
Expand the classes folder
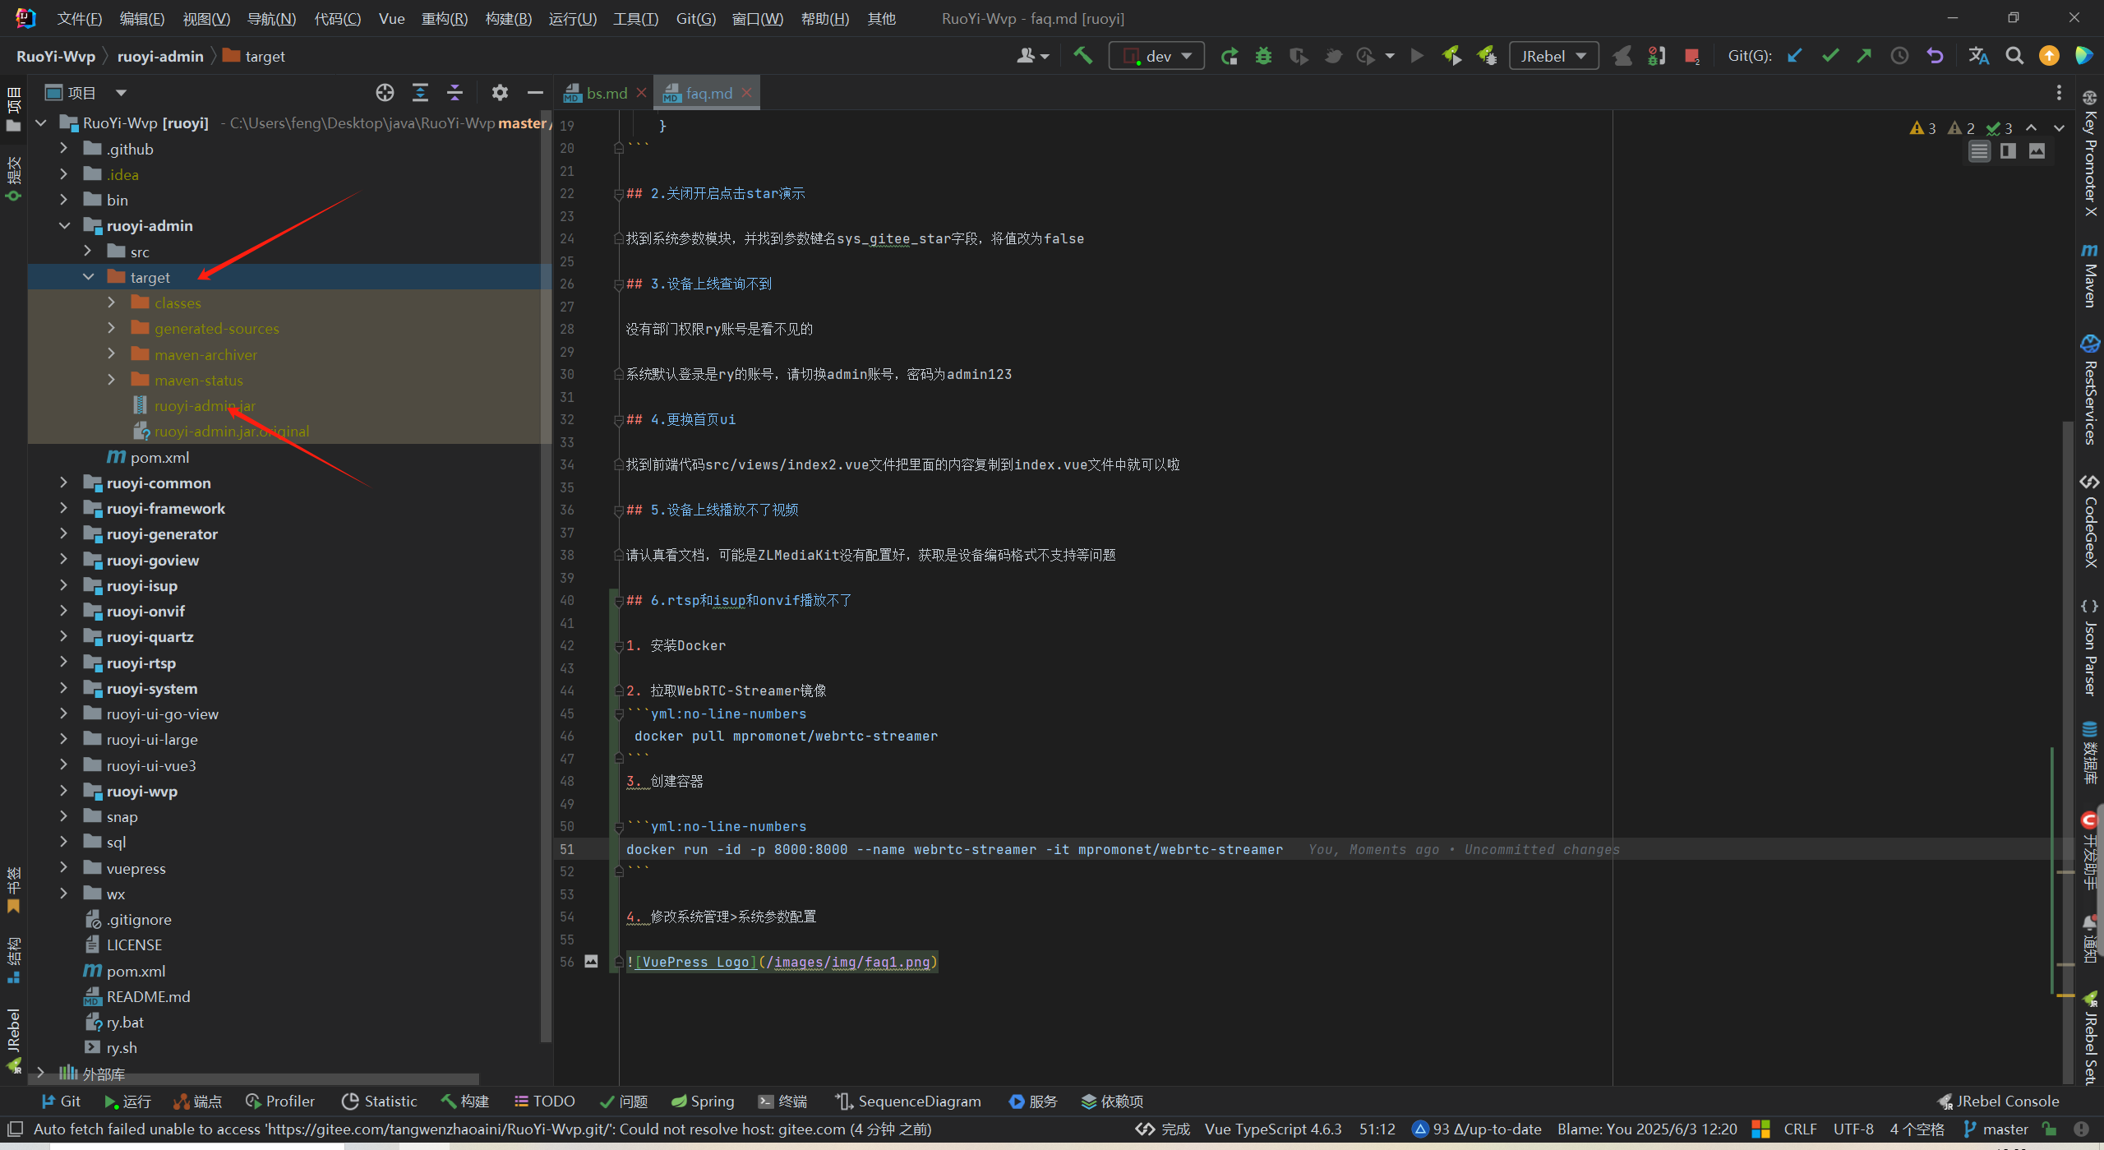pyautogui.click(x=111, y=303)
